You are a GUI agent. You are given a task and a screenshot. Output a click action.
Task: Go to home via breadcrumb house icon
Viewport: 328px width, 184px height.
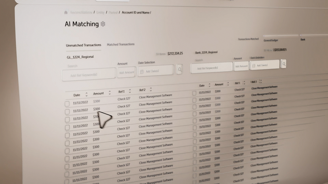[x=66, y=12]
